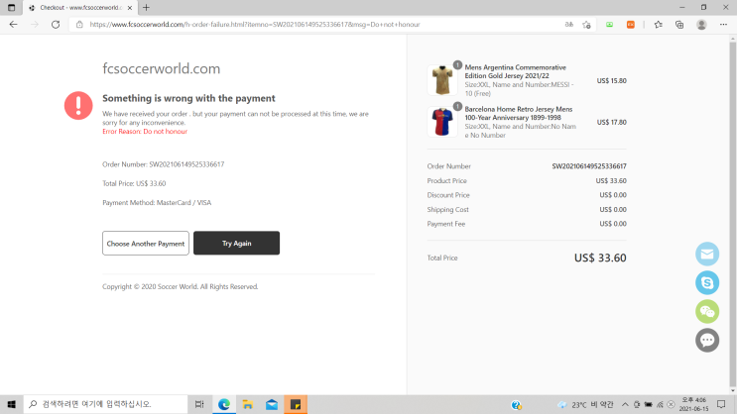Viewport: 737px width, 414px height.
Task: Click the large US$ 33.60 total price
Action: (x=600, y=258)
